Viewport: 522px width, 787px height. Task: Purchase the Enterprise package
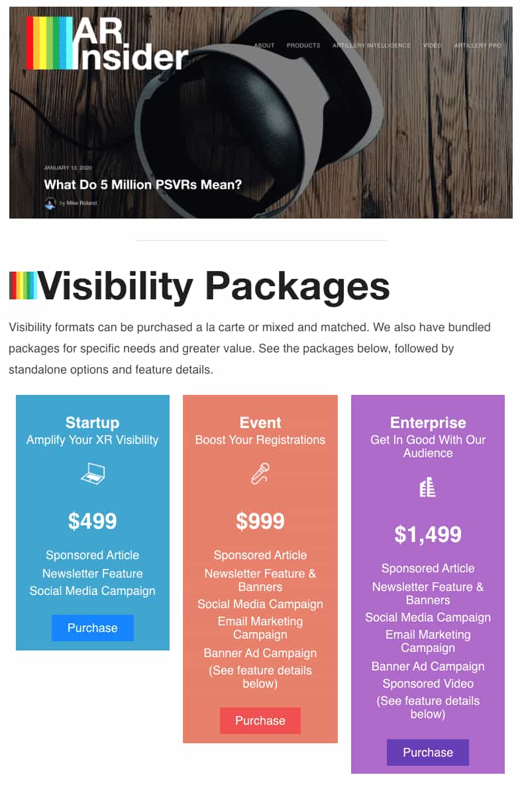coord(428,753)
